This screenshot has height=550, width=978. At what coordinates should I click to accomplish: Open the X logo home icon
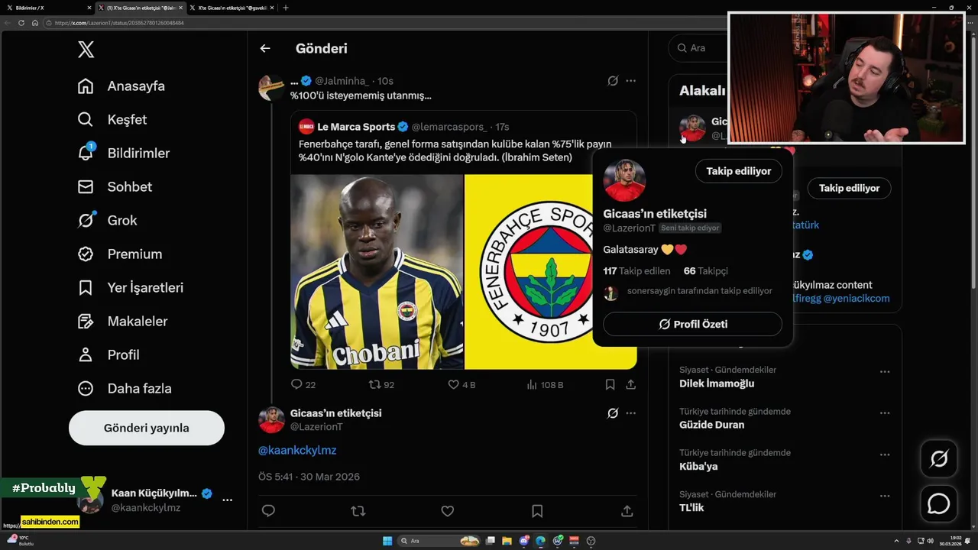pyautogui.click(x=86, y=50)
